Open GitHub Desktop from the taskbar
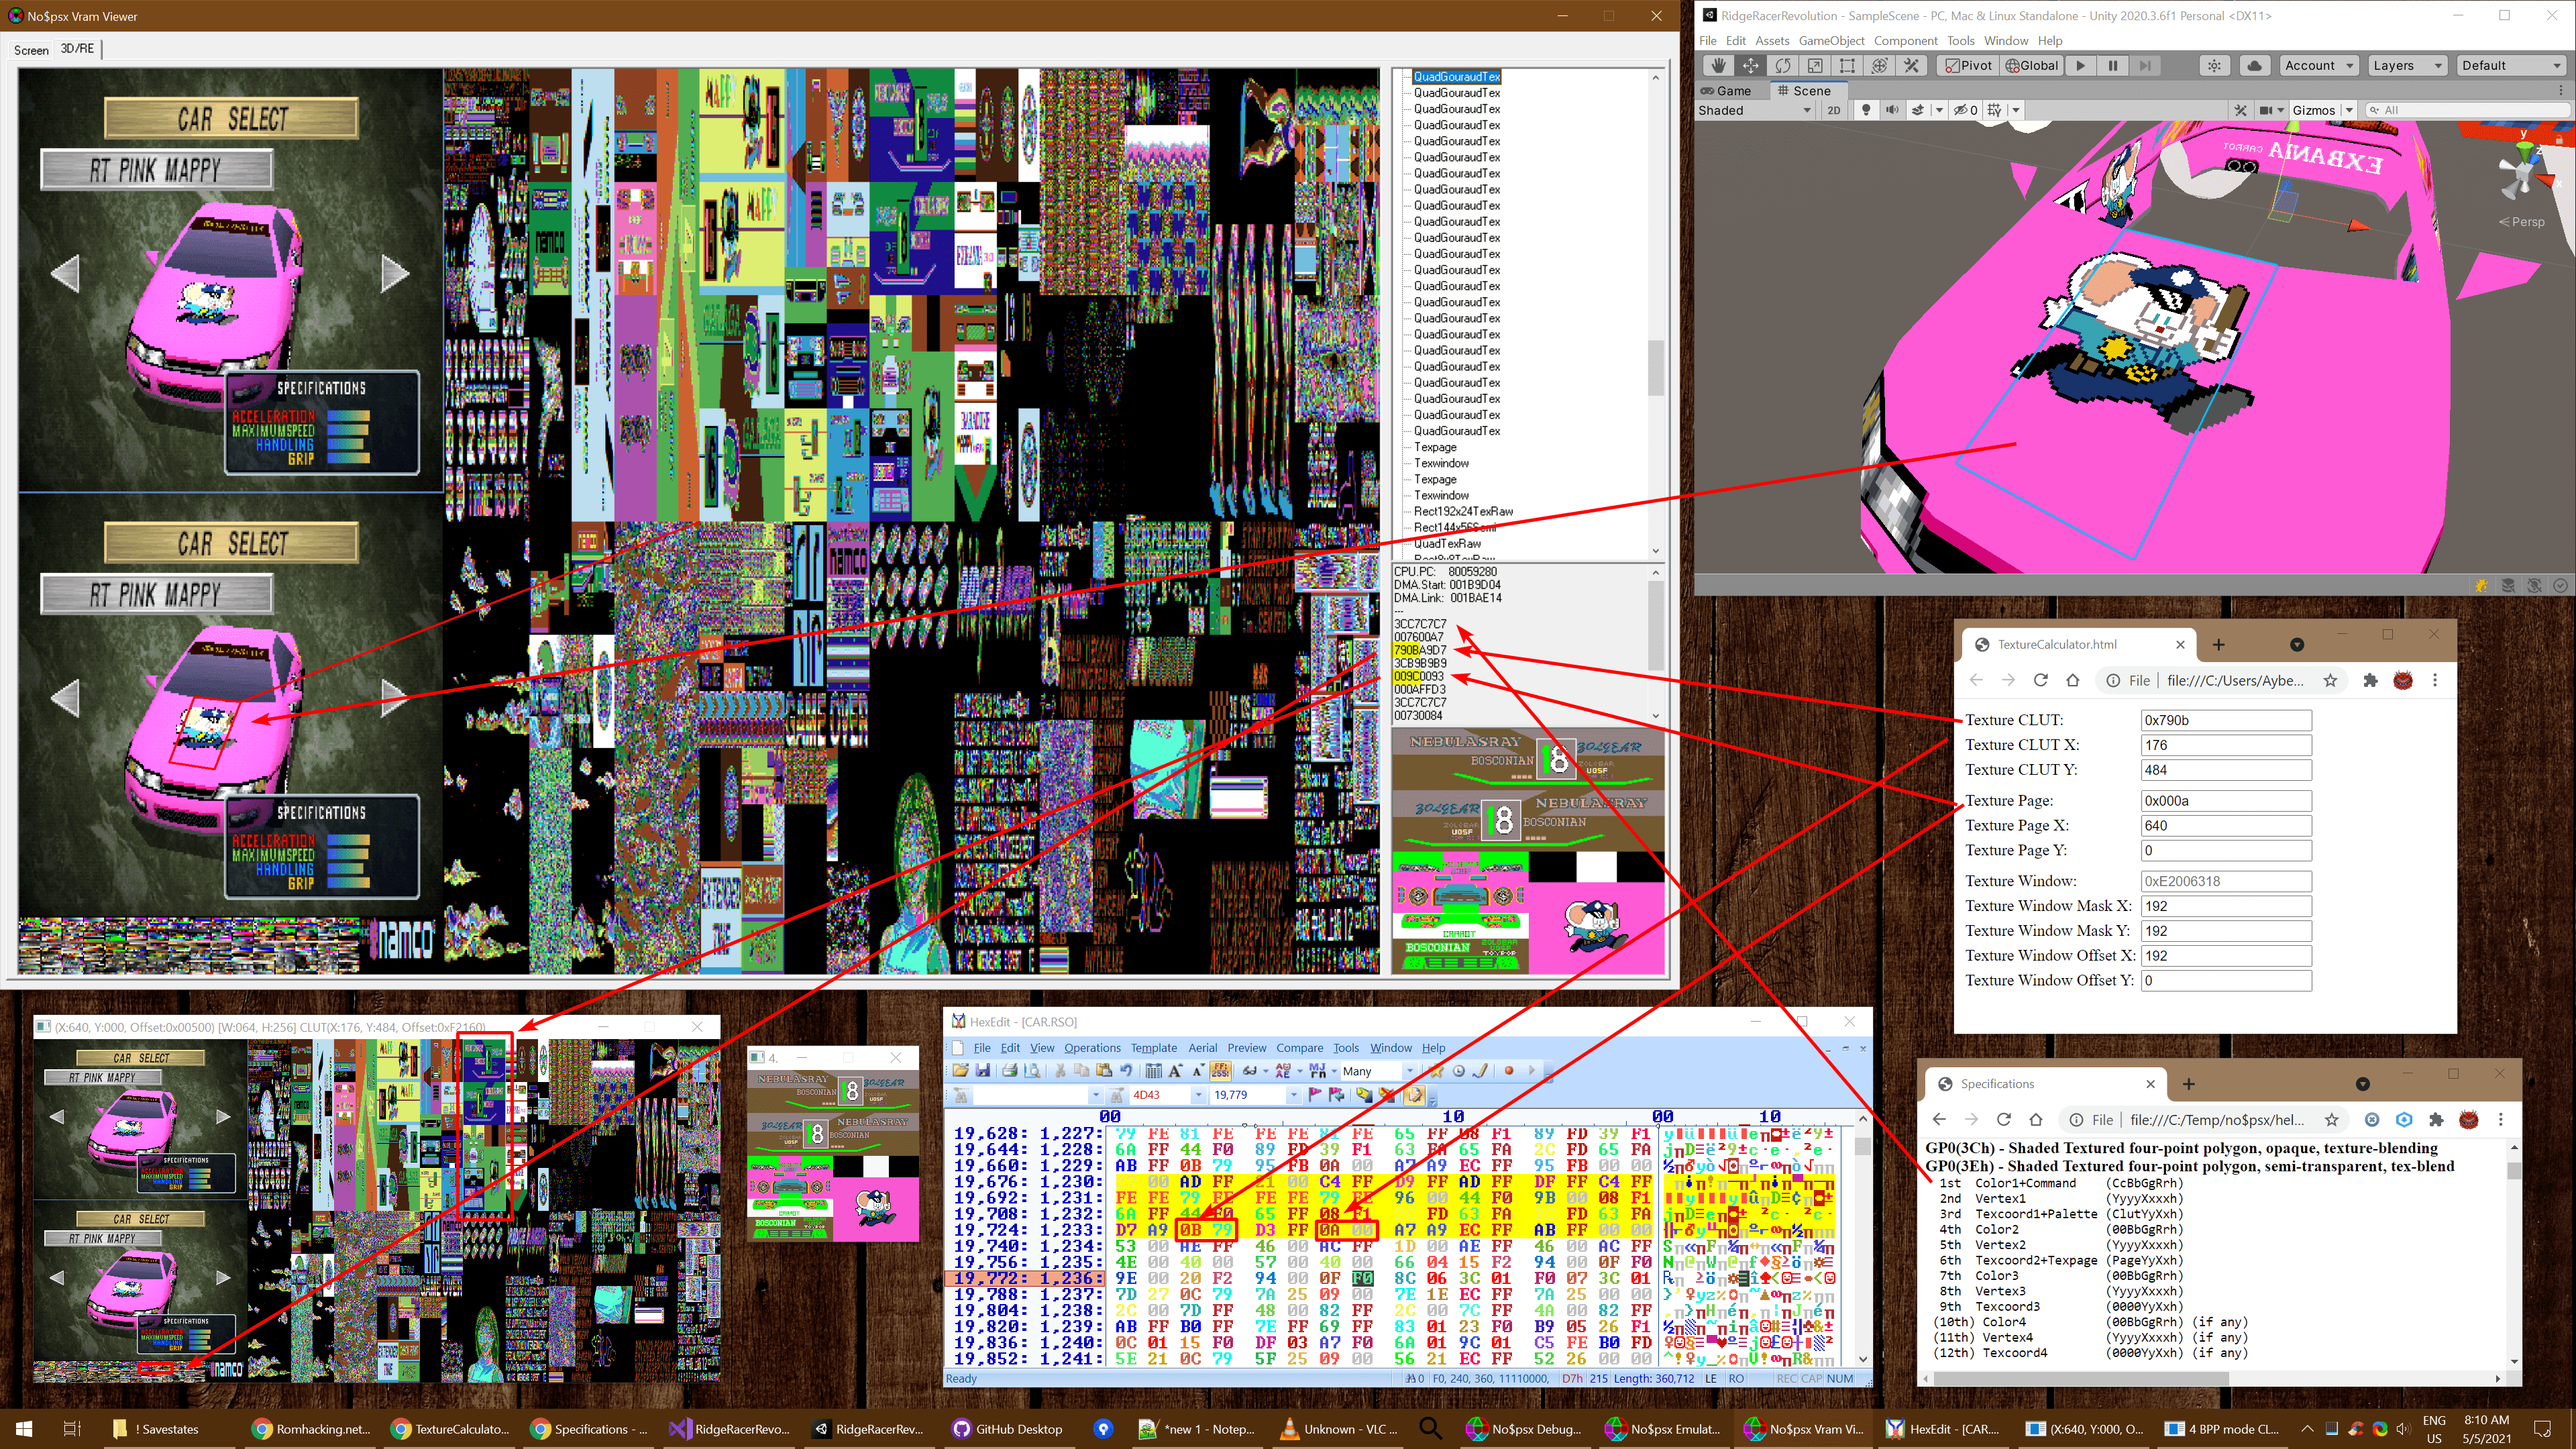2576x1449 pixels. (x=1008, y=1429)
